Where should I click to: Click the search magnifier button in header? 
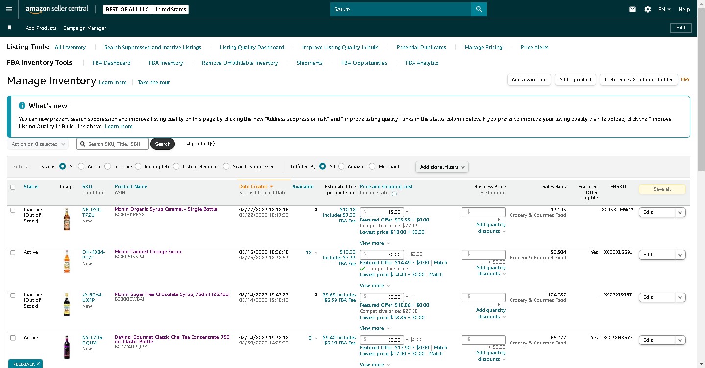[x=479, y=9]
